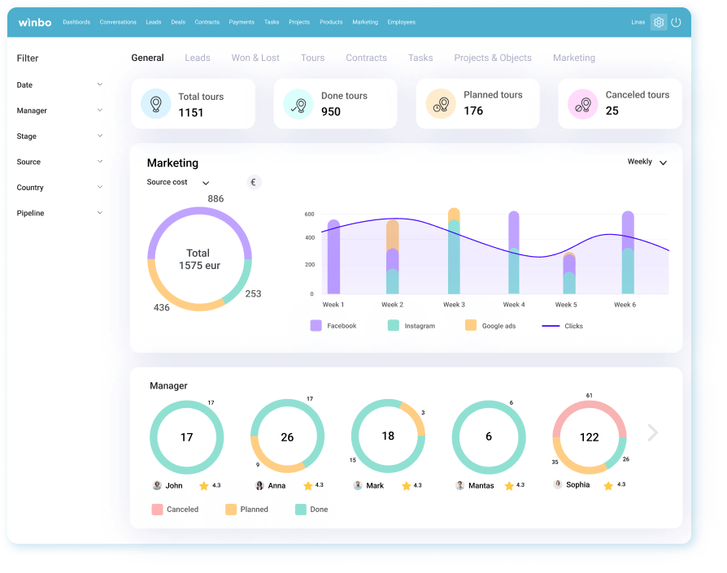Click the Canceled tours crossed pin icon
This screenshot has height=573, width=727.
pyautogui.click(x=583, y=104)
